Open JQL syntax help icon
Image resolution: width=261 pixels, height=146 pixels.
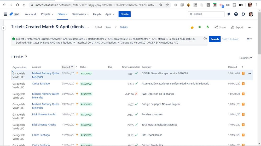click(x=205, y=39)
